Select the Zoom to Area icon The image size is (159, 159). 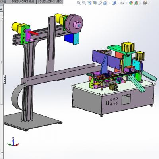pyautogui.click(x=84, y=3)
